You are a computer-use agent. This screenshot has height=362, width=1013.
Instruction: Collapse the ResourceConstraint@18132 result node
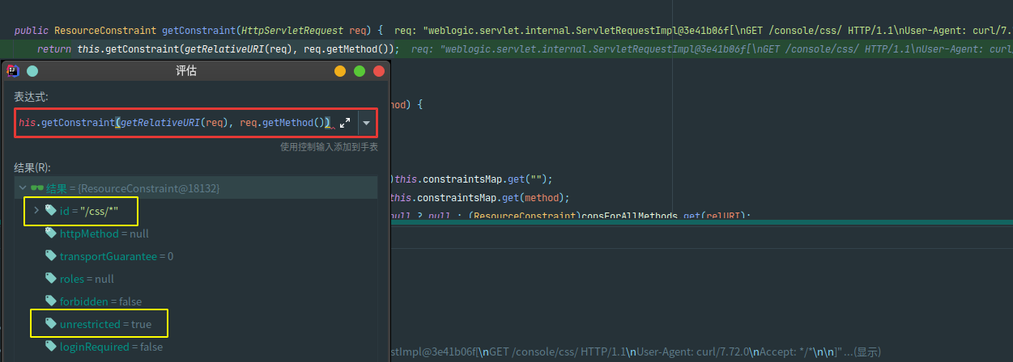pos(22,188)
